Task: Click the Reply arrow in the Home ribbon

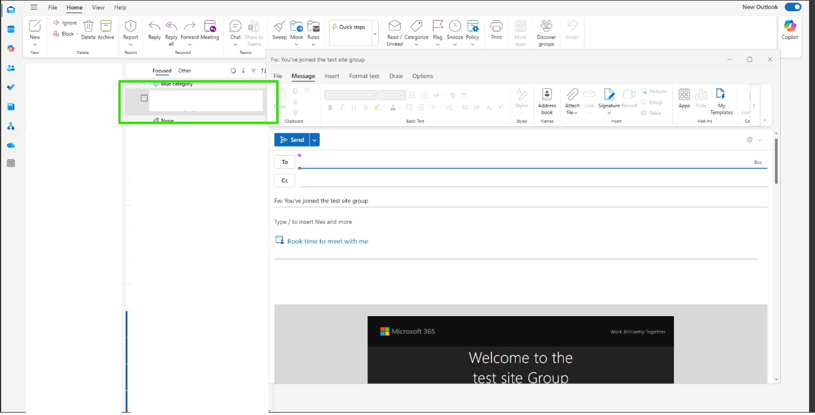Action: [155, 30]
